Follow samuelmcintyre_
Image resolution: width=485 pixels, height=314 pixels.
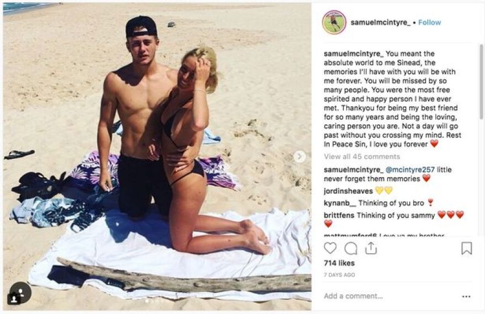click(x=429, y=23)
